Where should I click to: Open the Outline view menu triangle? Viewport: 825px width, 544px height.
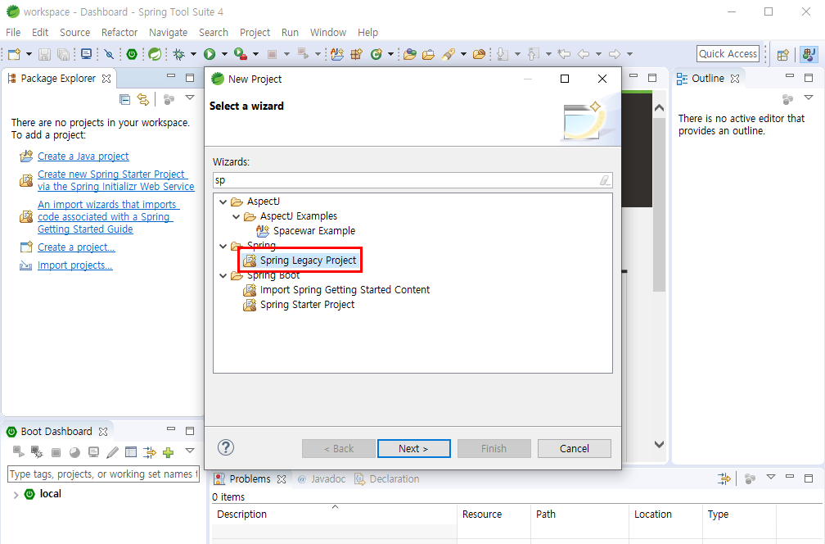pos(809,98)
